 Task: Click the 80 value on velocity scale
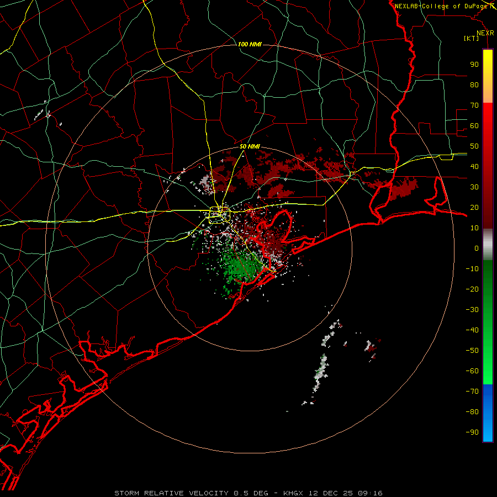474,85
